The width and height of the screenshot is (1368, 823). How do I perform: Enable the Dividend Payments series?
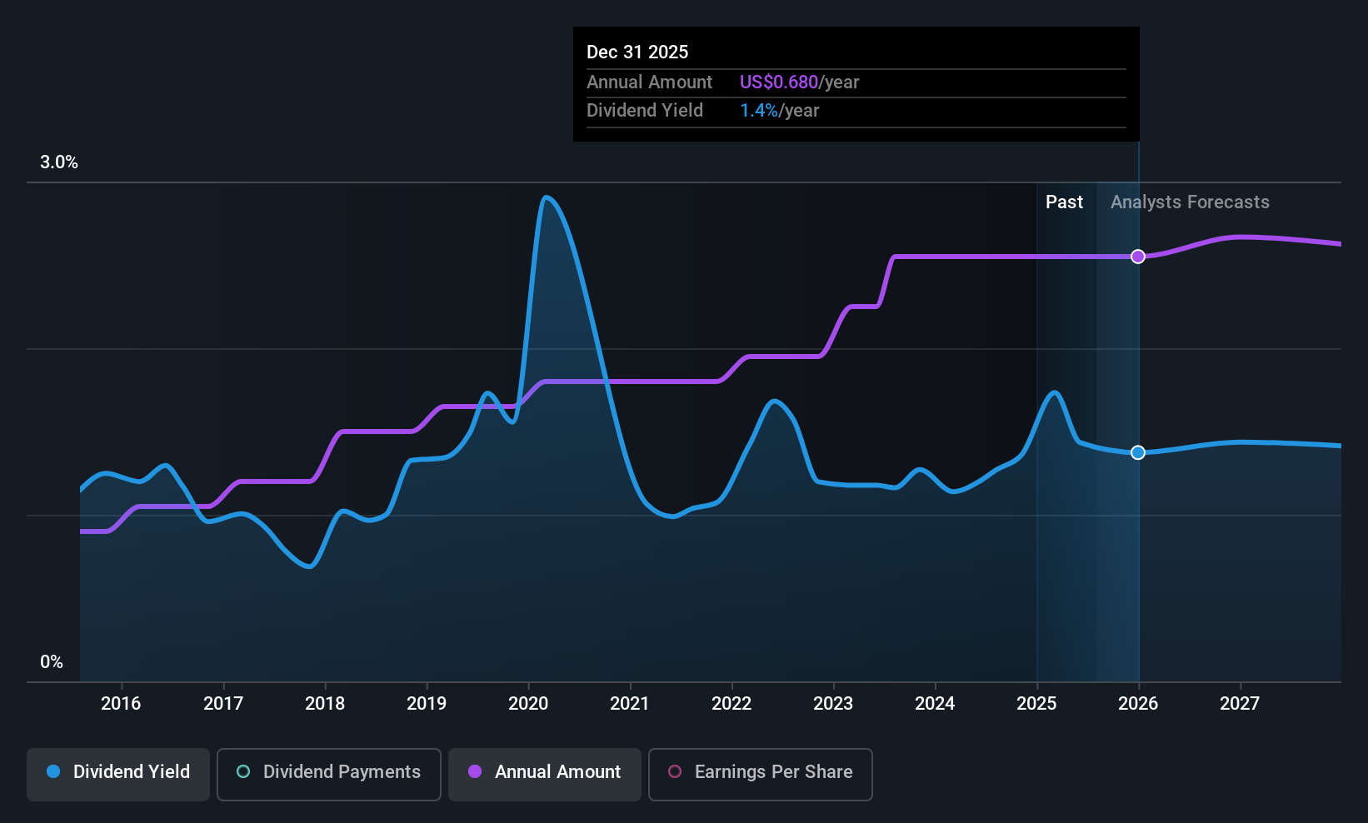(329, 774)
